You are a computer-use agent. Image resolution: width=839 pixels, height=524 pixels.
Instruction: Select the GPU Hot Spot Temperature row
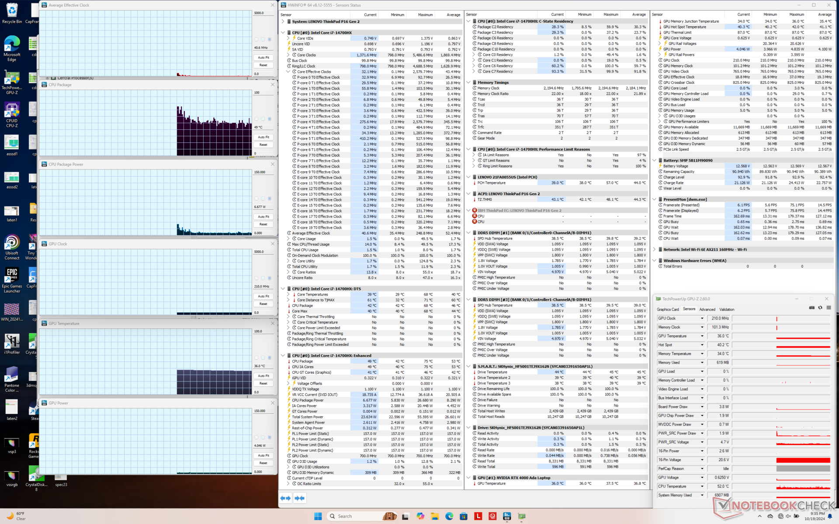(x=746, y=27)
